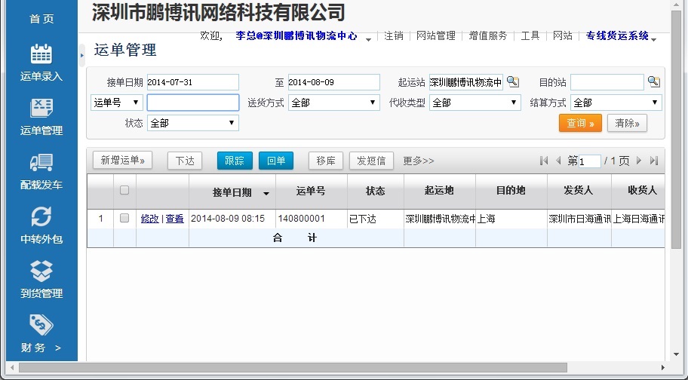Go to 首页 in sidebar

pyautogui.click(x=41, y=18)
